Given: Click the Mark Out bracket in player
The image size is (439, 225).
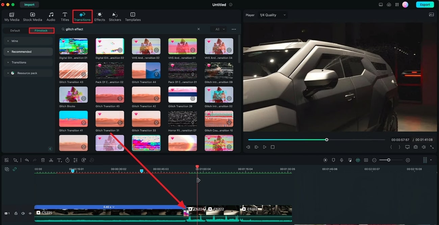Looking at the screenshot, I should [x=399, y=147].
